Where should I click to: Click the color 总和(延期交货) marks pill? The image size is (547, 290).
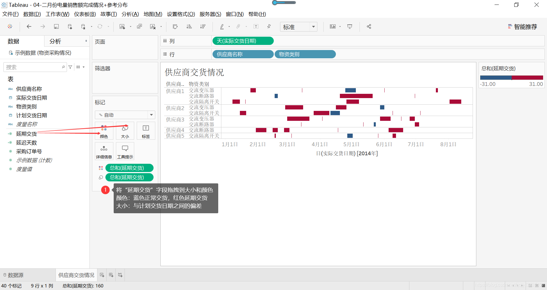click(x=130, y=168)
